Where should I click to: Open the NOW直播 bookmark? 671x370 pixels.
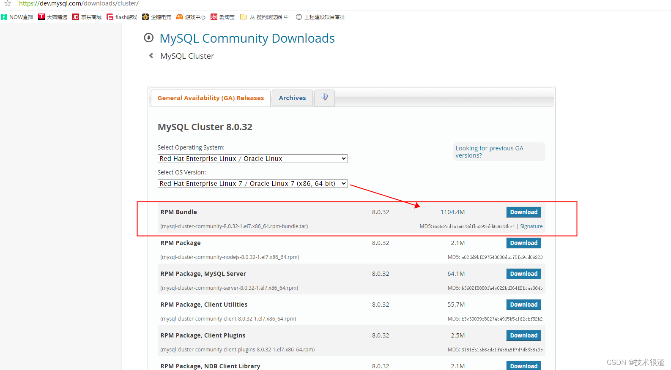point(17,17)
